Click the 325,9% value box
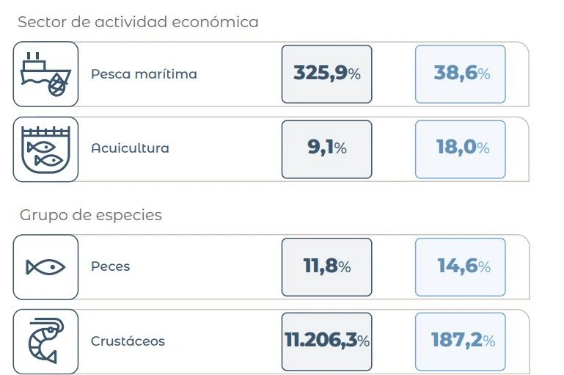This screenshot has width=564, height=375. point(326,74)
